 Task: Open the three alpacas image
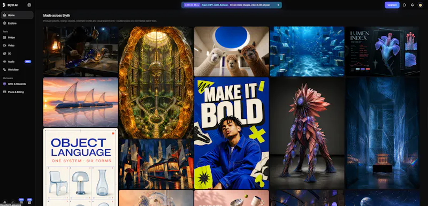tap(232, 51)
